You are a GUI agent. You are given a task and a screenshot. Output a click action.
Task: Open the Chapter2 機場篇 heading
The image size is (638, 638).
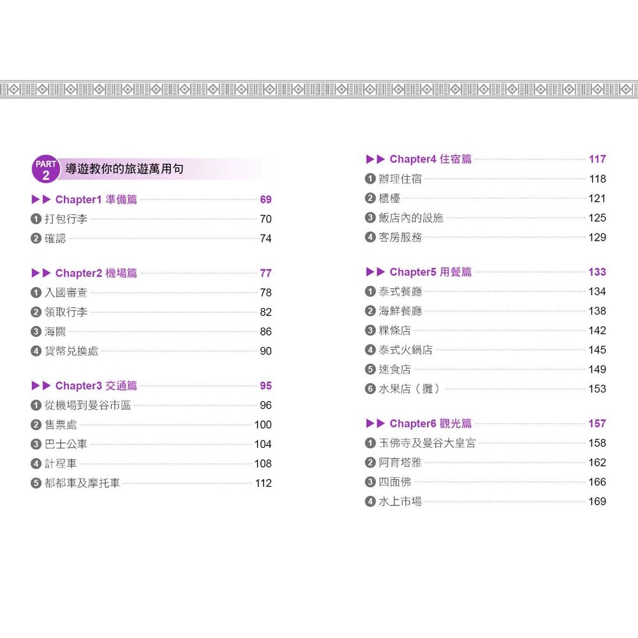pyautogui.click(x=96, y=273)
